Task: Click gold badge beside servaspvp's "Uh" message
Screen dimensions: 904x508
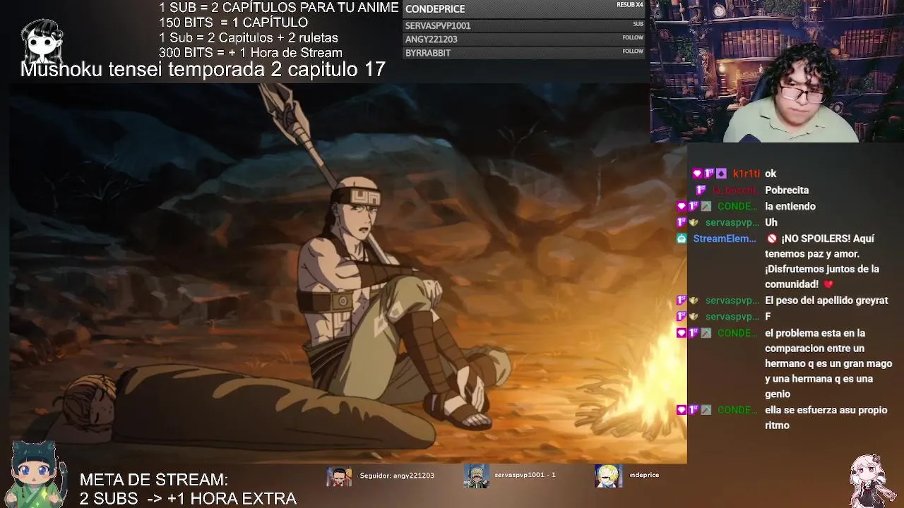Action: [x=694, y=223]
